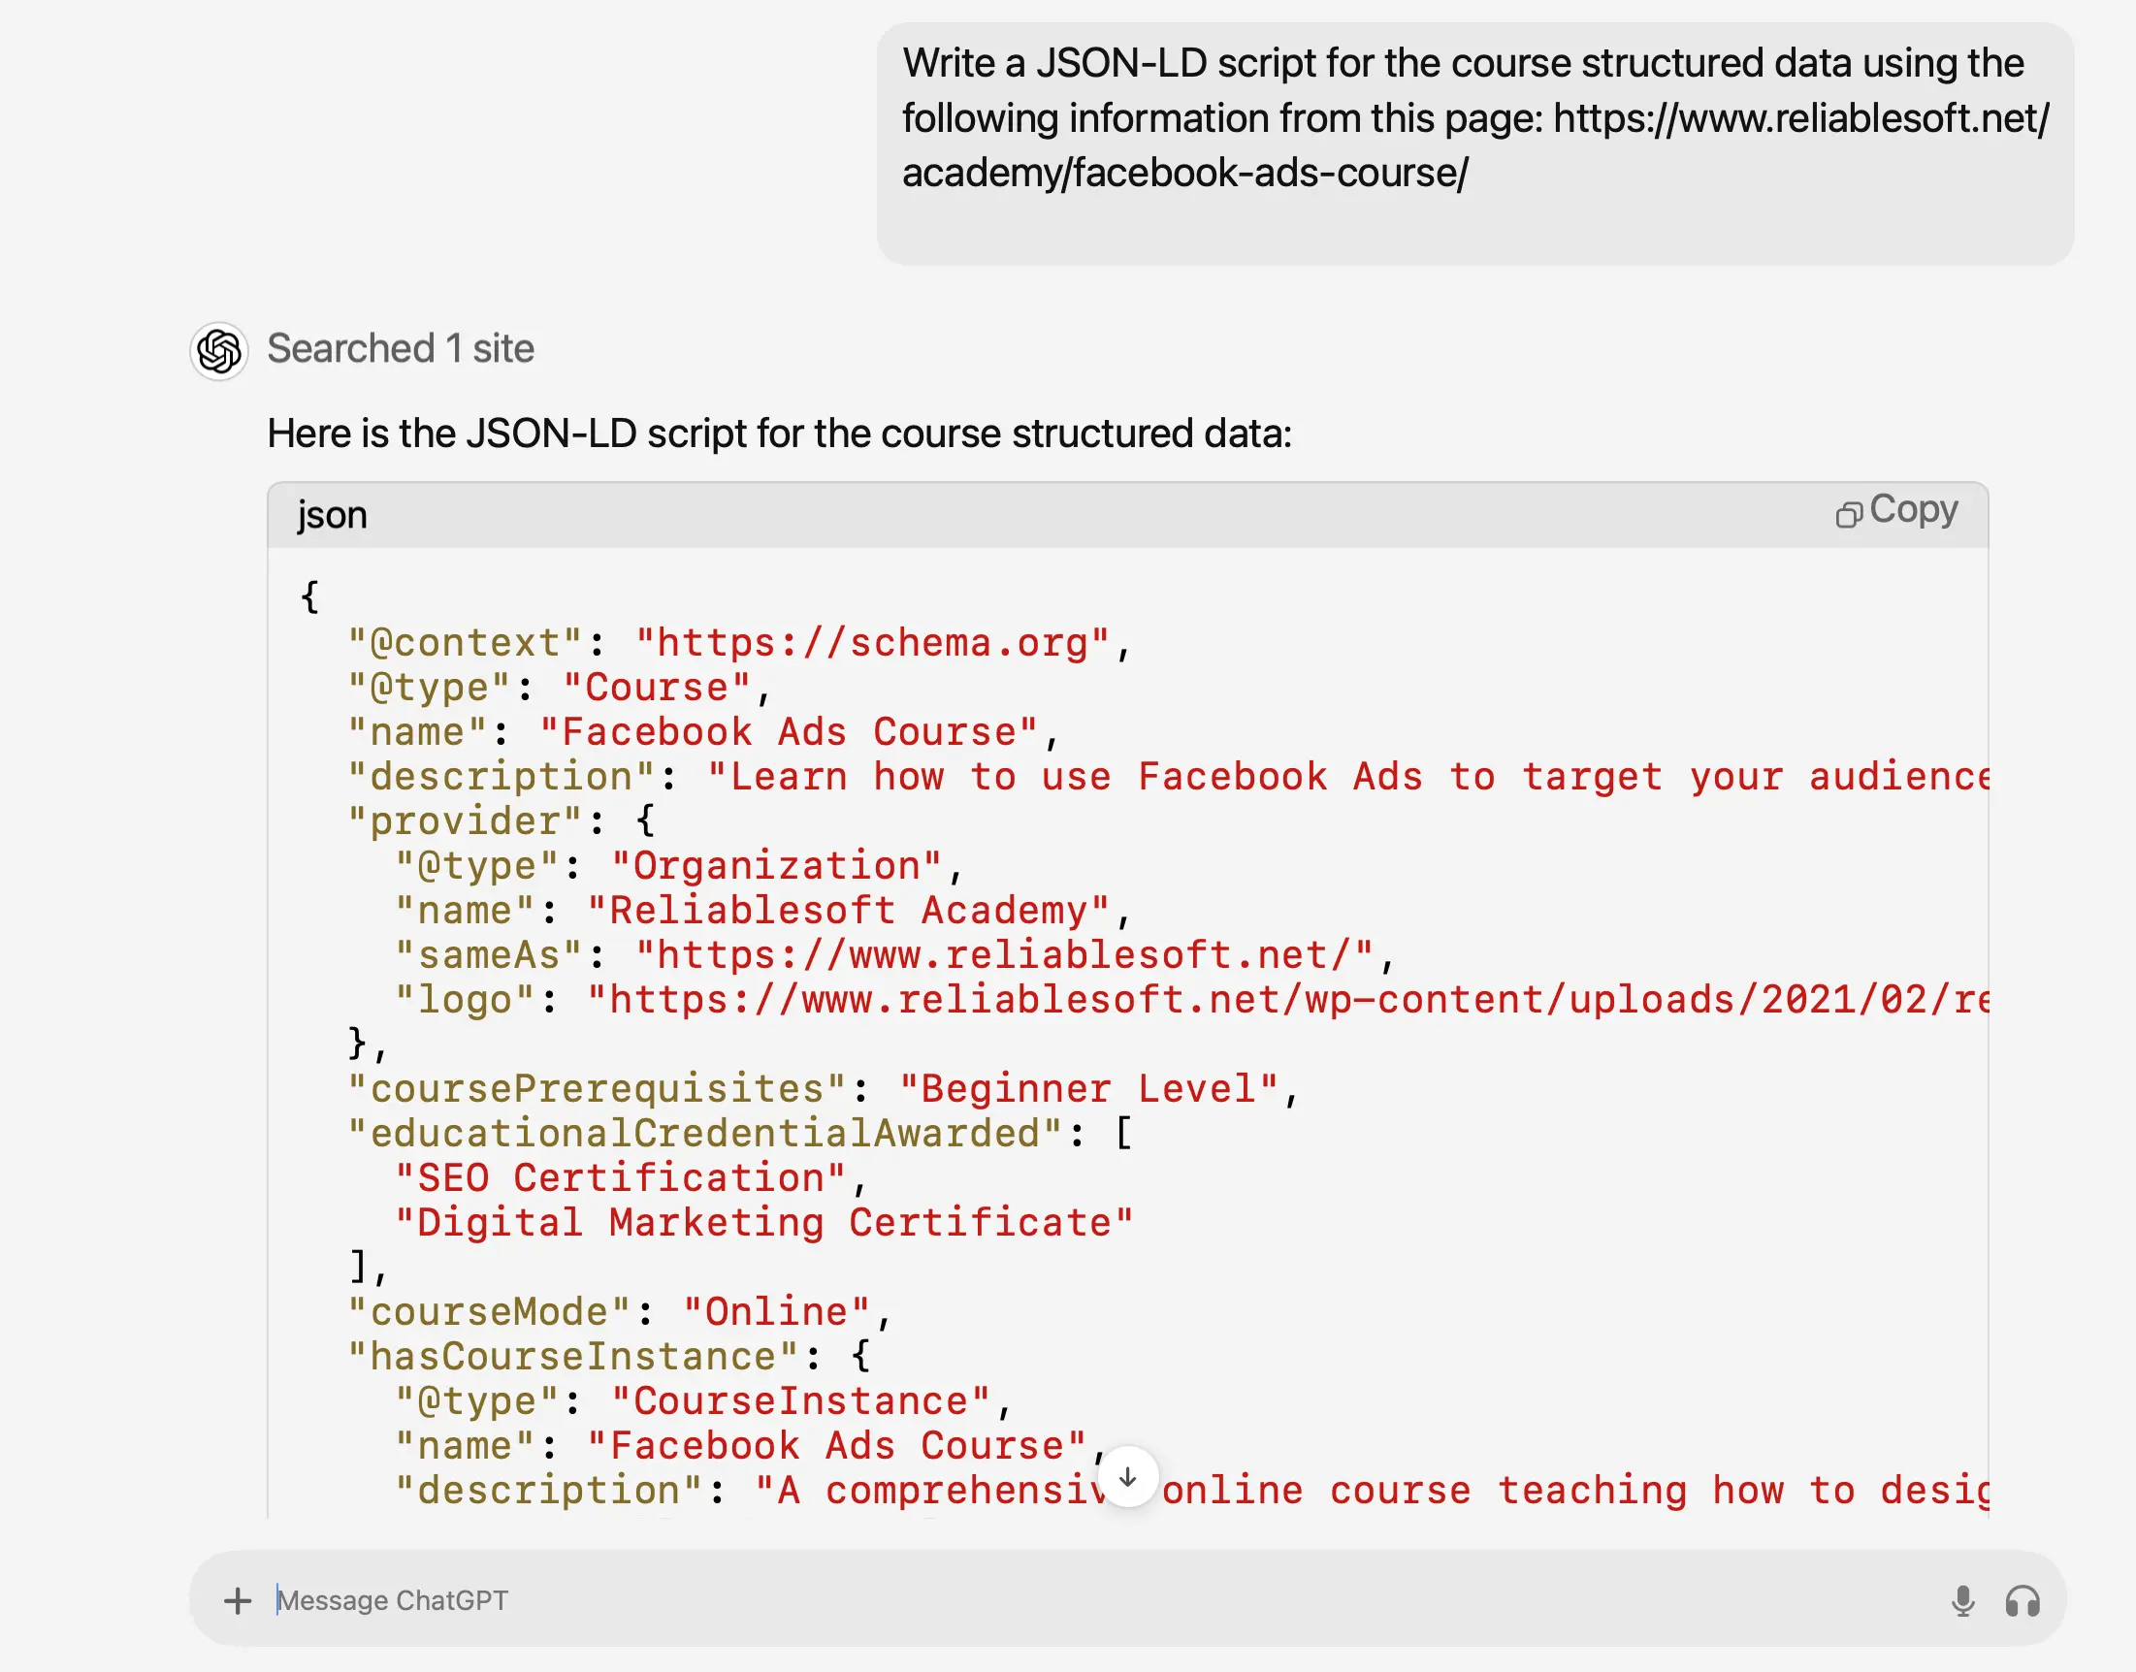
Task: Click the "sameAs" URL line in code
Action: [x=894, y=955]
